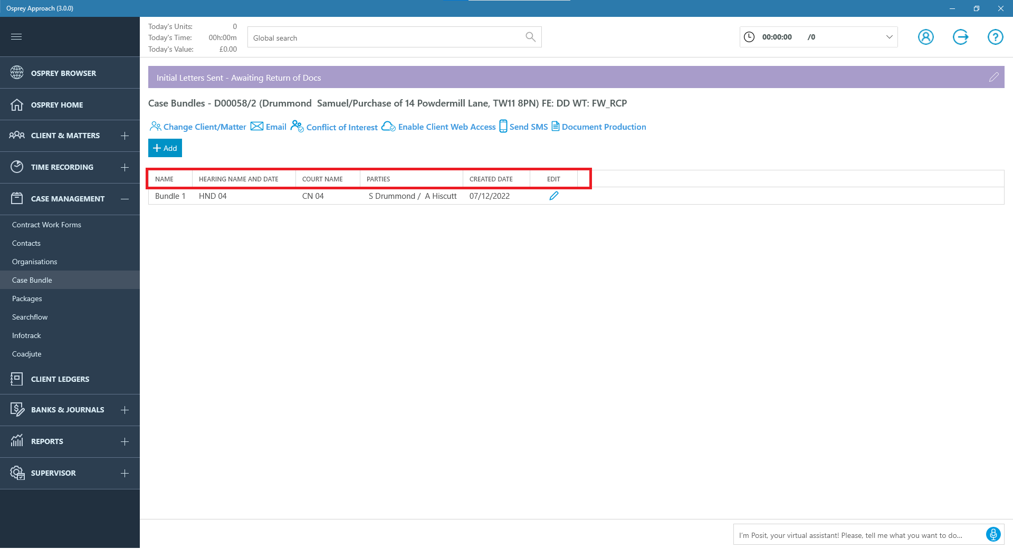Click the global search magnifier icon
The width and height of the screenshot is (1013, 549).
point(530,37)
